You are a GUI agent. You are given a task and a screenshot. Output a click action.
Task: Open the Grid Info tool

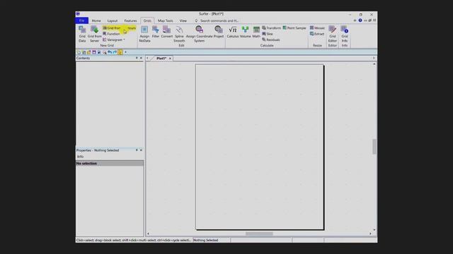(345, 34)
